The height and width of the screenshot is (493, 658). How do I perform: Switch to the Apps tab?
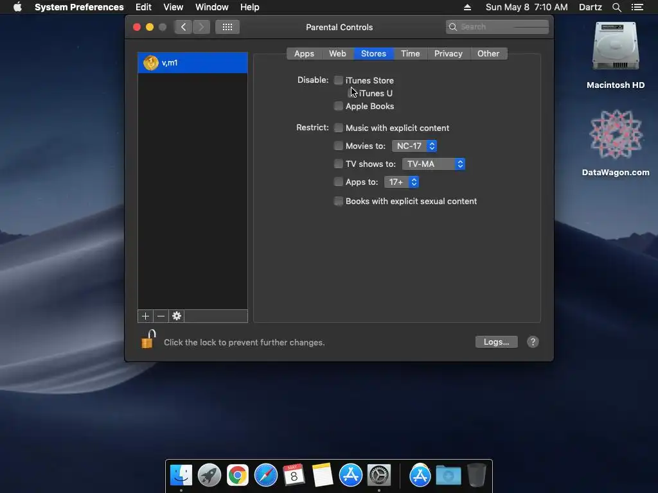point(304,54)
